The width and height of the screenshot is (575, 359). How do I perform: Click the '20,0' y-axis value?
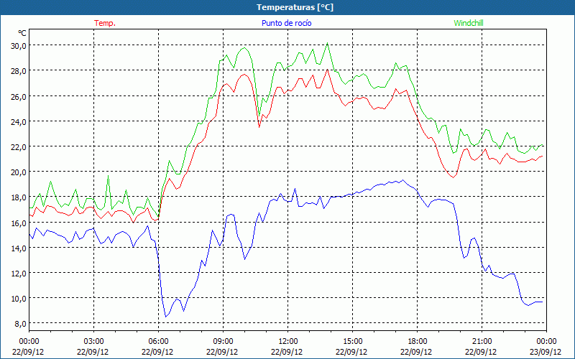[x=19, y=172]
